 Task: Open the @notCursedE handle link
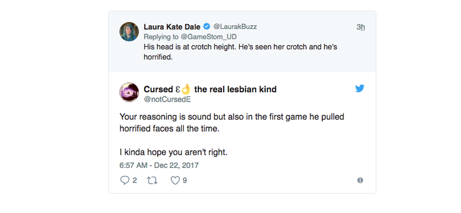[167, 100]
